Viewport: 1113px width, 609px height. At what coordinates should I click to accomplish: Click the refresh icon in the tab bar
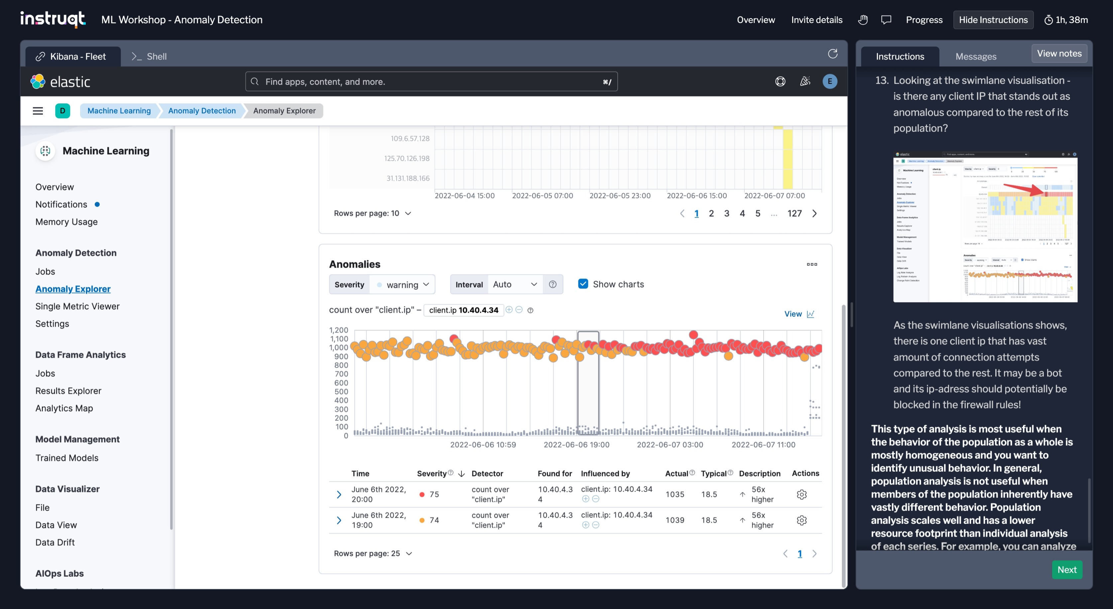[x=833, y=54]
